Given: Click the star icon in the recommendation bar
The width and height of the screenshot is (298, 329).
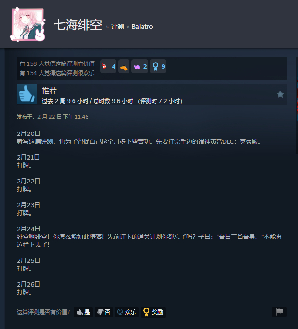Looking at the screenshot, I should [x=280, y=94].
